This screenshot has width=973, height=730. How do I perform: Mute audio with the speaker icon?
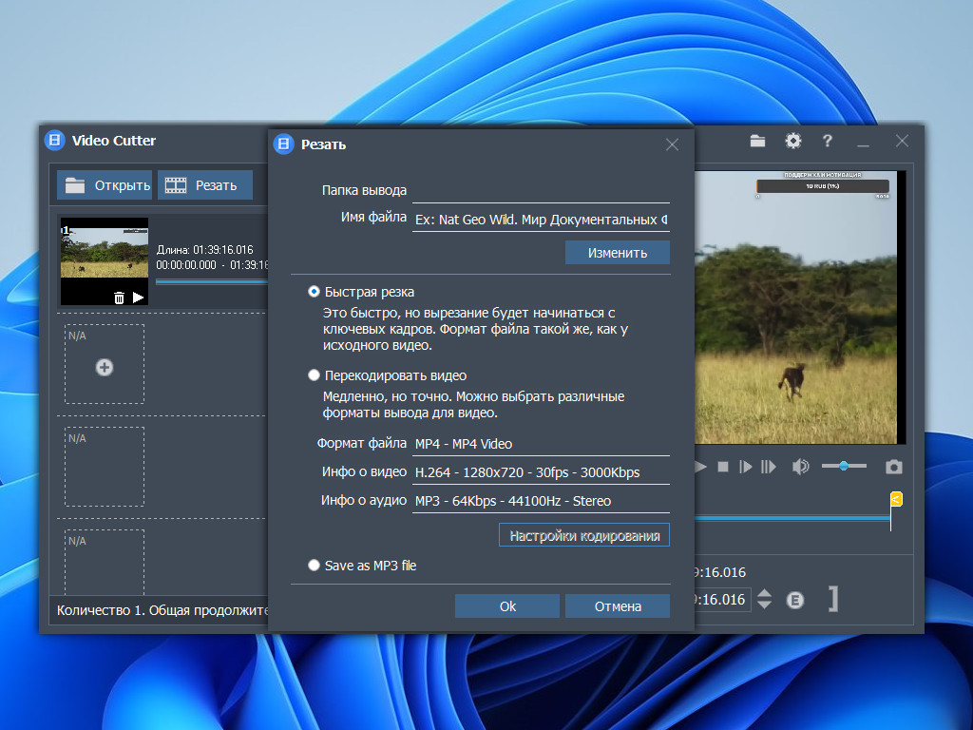[800, 467]
